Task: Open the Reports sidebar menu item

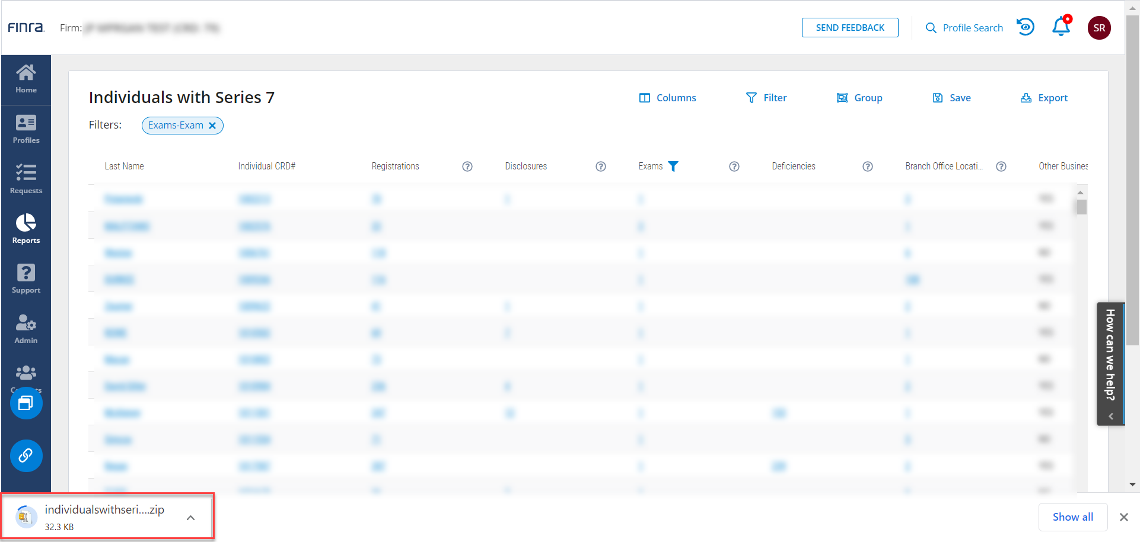Action: (26, 229)
